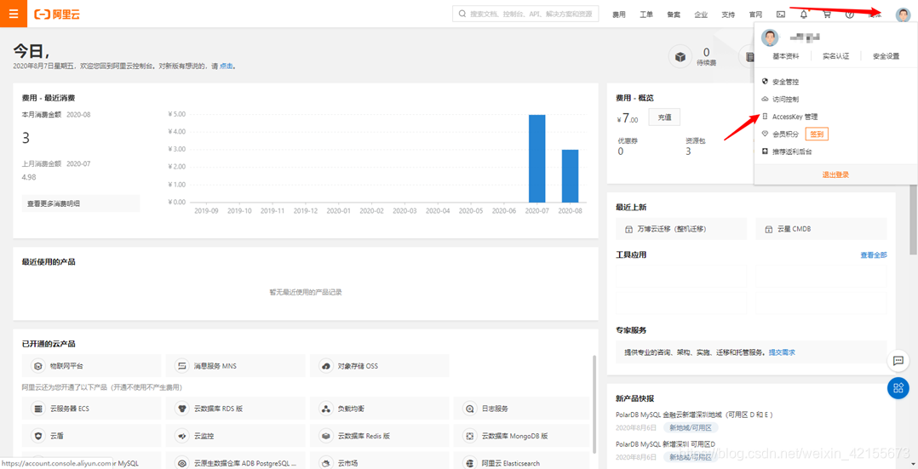This screenshot has height=469, width=918.
Task: Open 云数据库 RDS 版 product
Action: (235, 408)
